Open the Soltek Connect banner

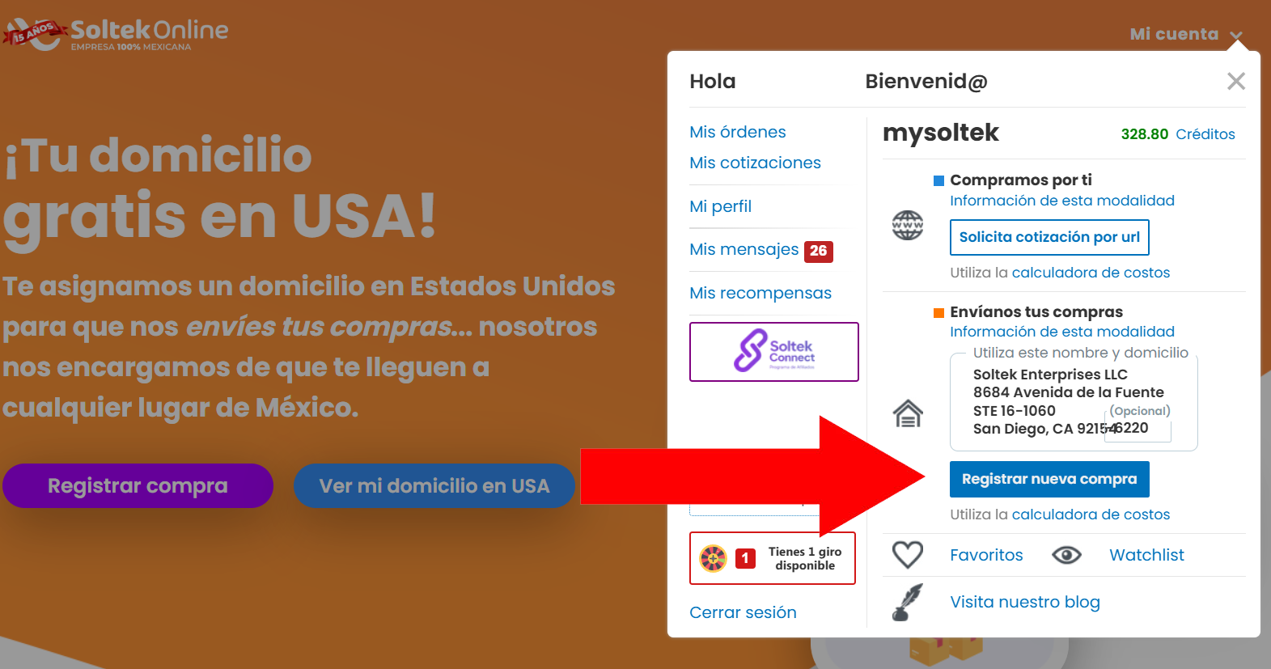point(774,352)
